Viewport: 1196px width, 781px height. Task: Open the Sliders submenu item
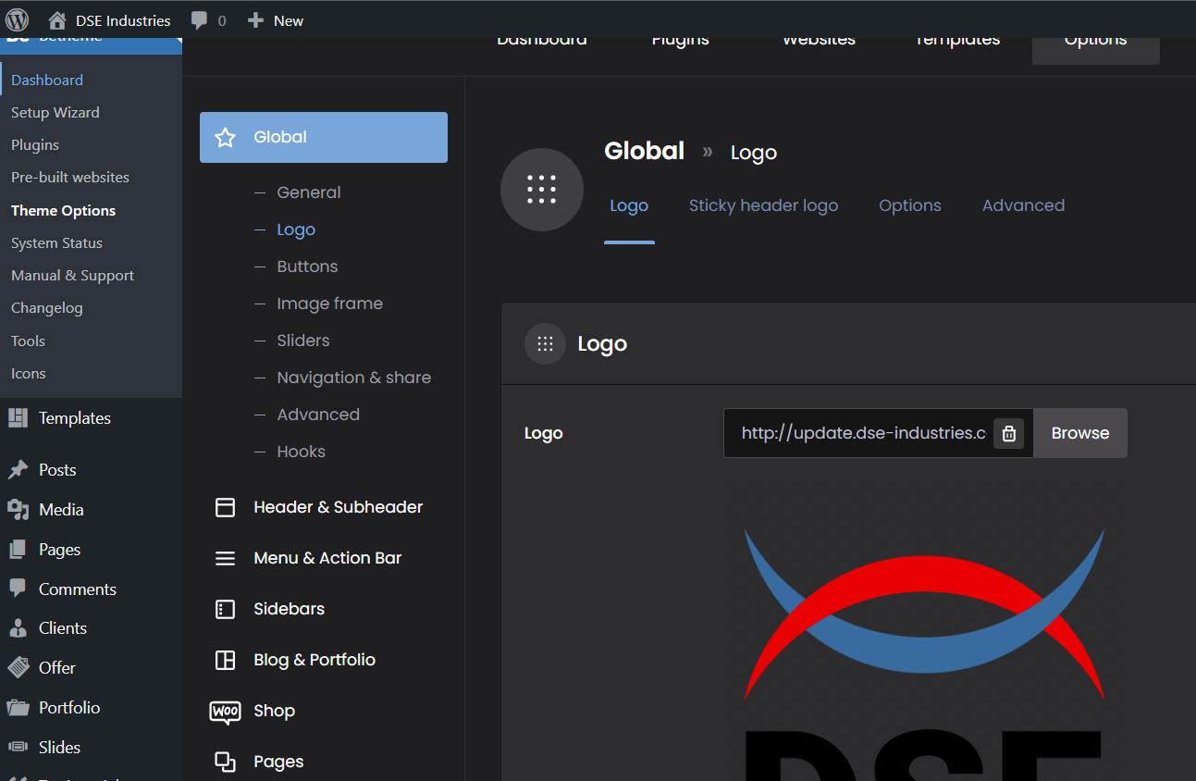click(x=303, y=341)
